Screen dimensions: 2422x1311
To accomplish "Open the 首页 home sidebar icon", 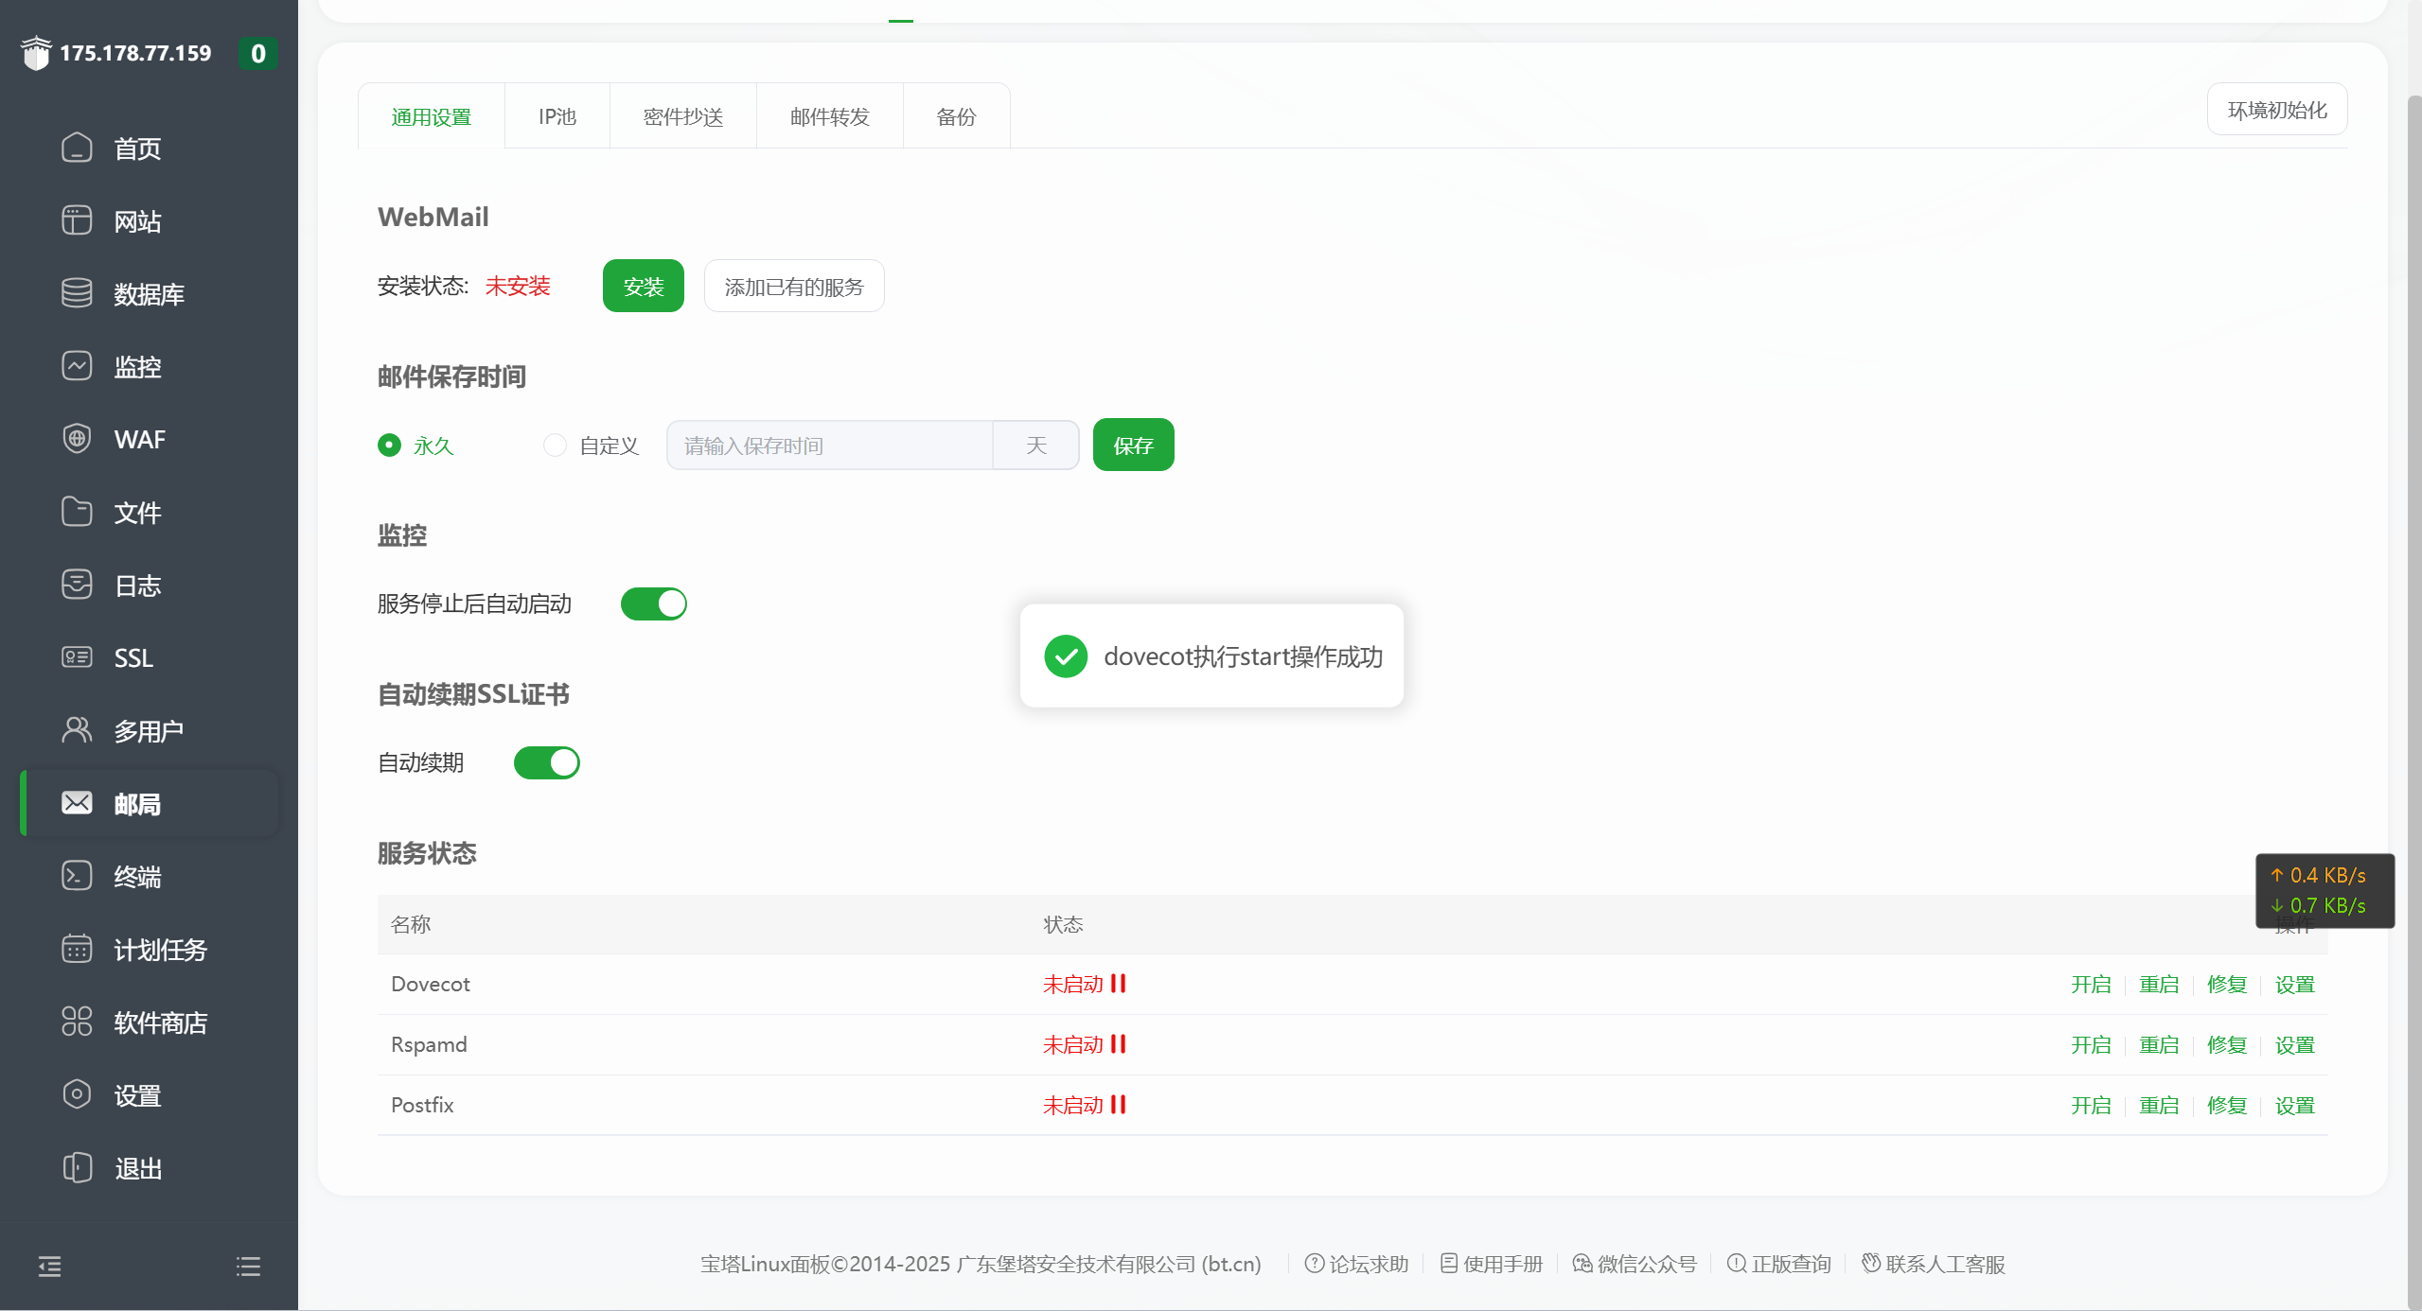I will point(77,149).
